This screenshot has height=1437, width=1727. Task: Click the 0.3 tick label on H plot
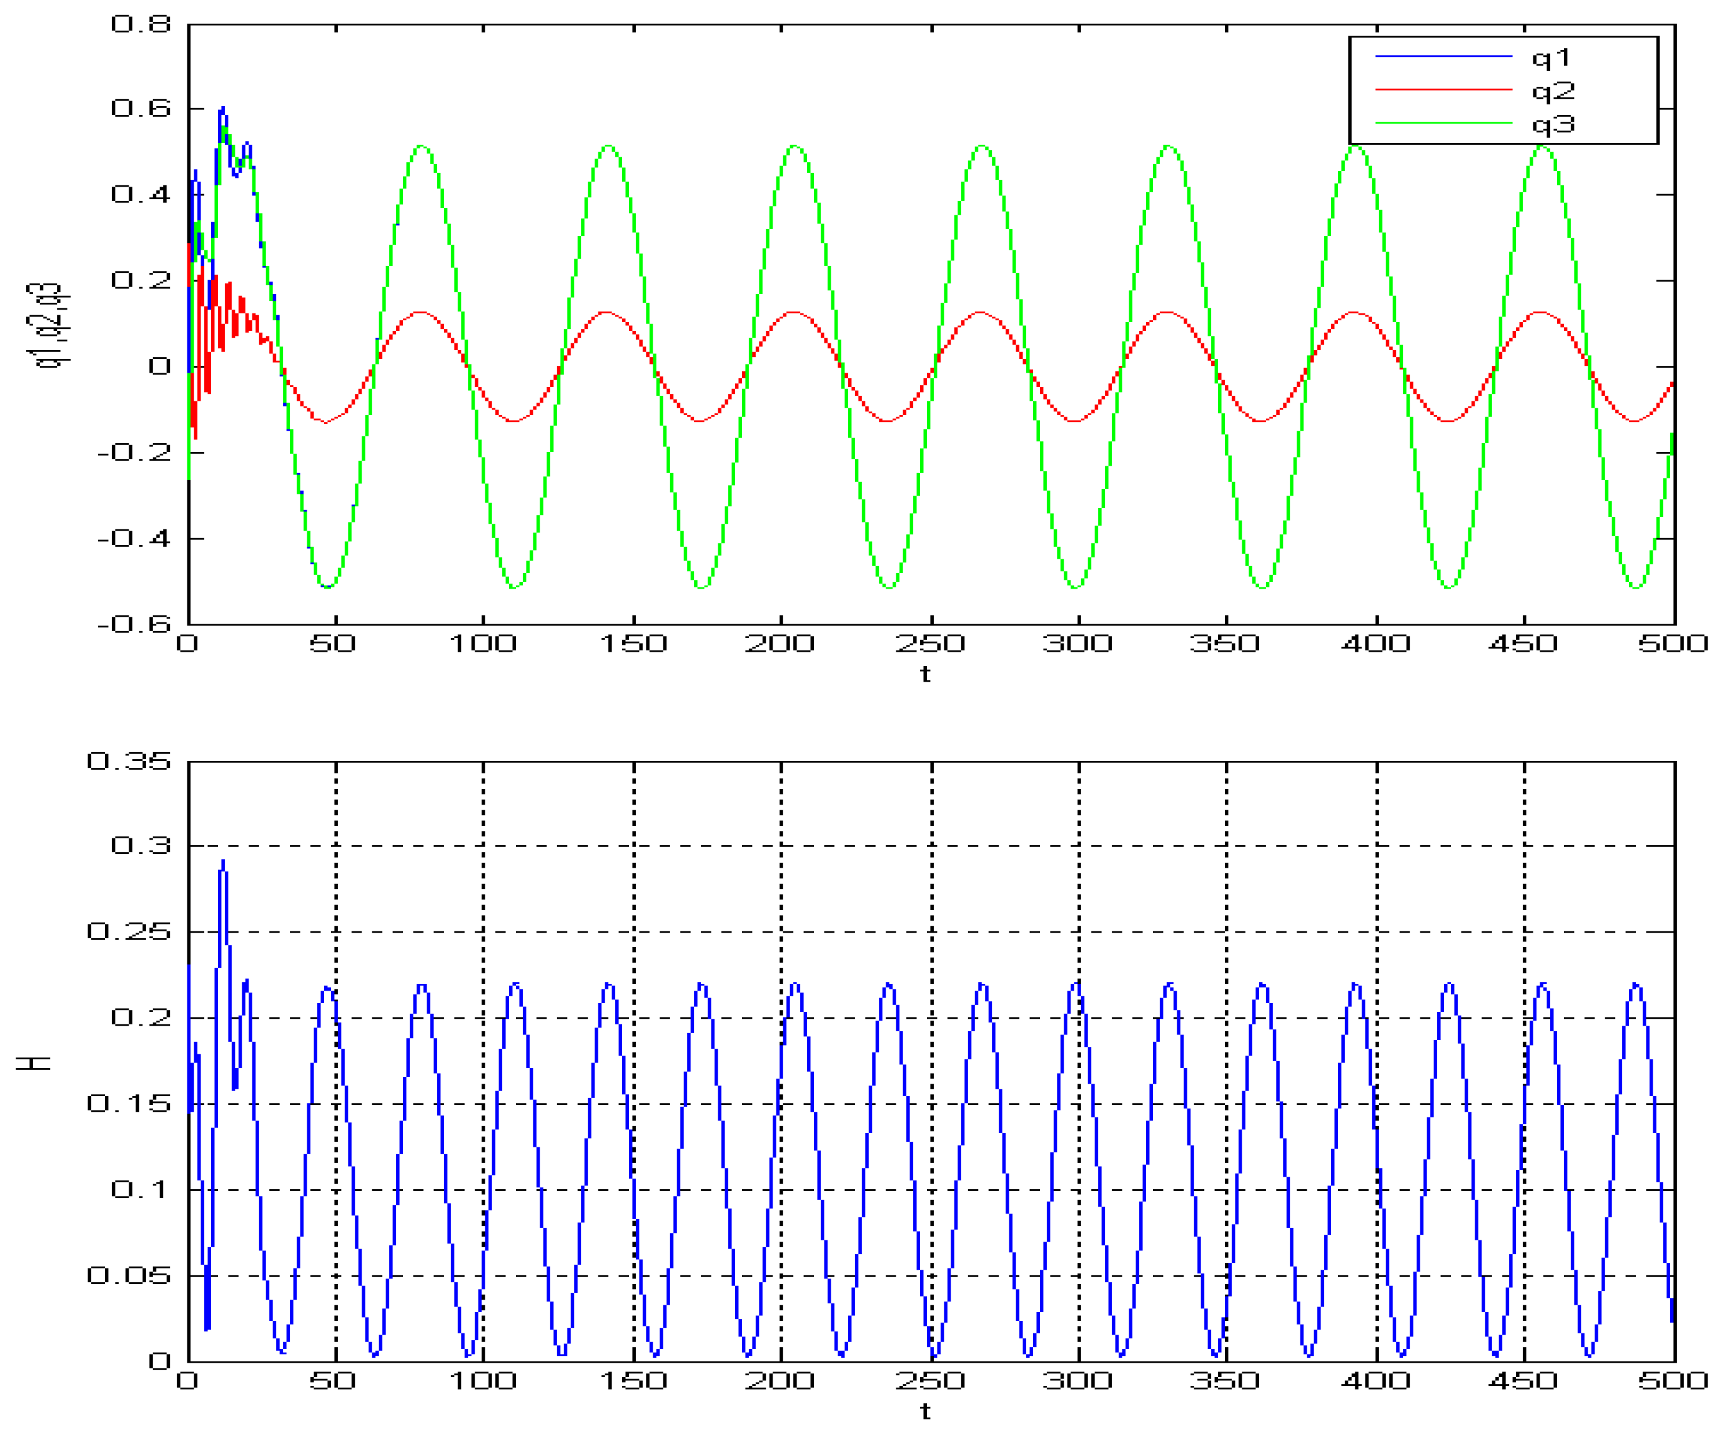[x=141, y=846]
